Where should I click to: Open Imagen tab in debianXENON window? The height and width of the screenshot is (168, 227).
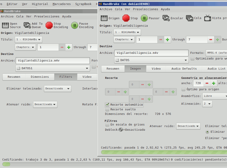coord(135,69)
